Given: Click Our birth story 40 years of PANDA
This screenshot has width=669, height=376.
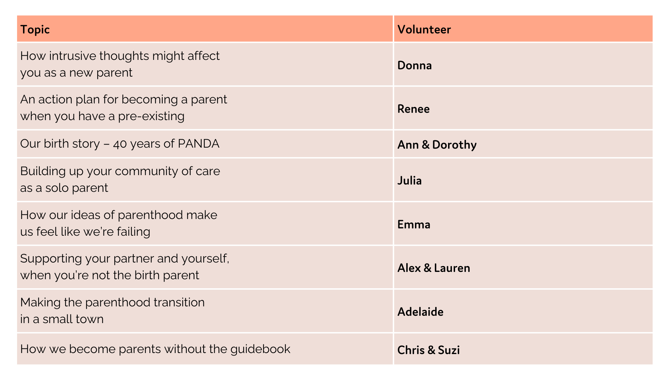Looking at the screenshot, I should (x=120, y=143).
